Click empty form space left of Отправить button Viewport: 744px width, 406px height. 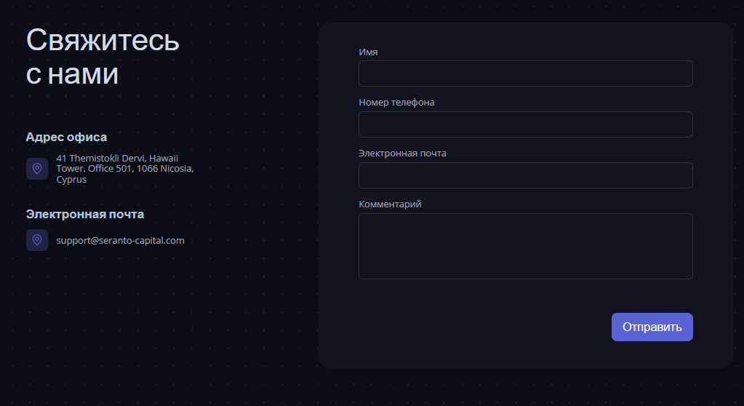pos(473,327)
